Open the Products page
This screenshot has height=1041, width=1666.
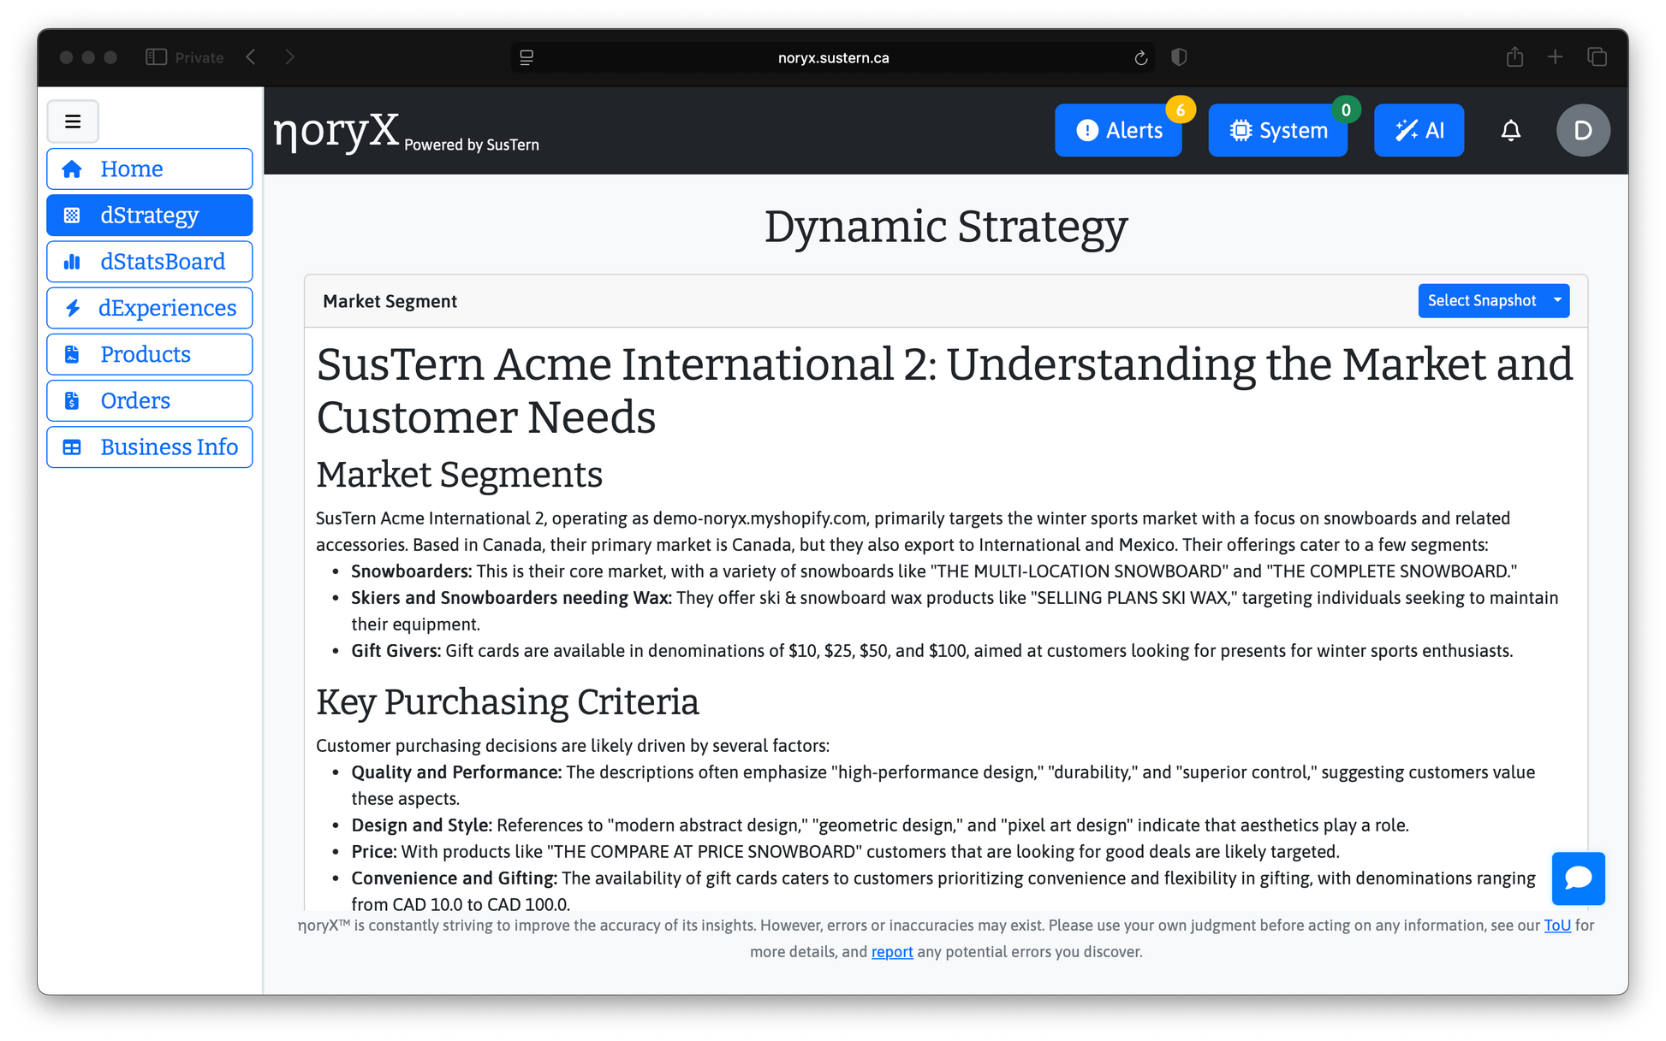pyautogui.click(x=150, y=354)
